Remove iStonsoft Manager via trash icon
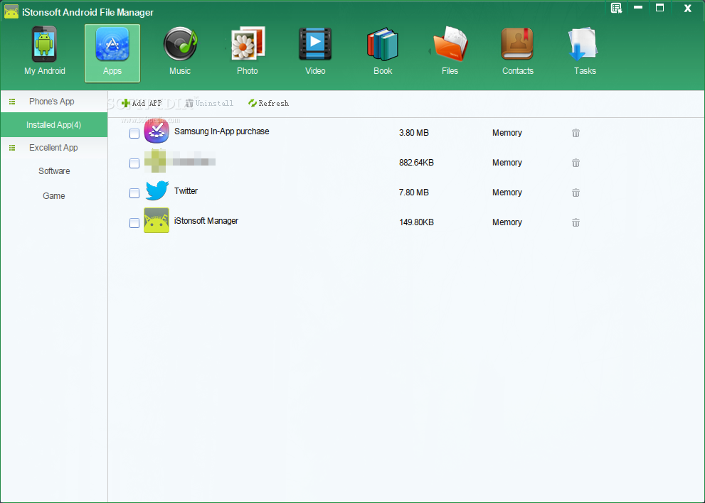705x503 pixels. point(576,222)
